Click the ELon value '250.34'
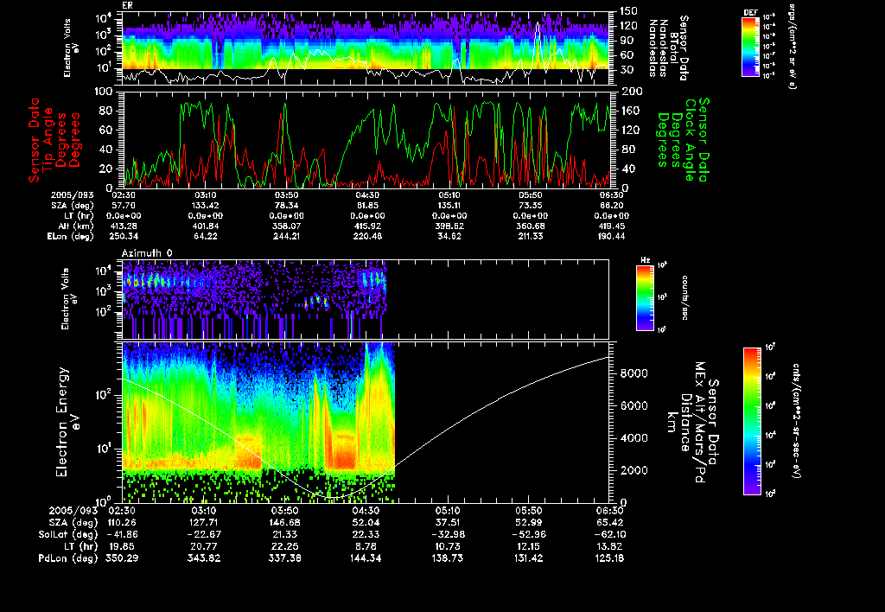 coord(123,237)
